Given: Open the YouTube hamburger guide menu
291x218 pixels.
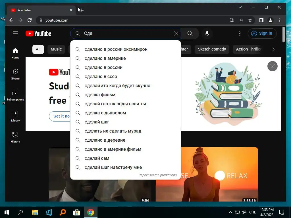Looking at the screenshot, I should [15, 33].
